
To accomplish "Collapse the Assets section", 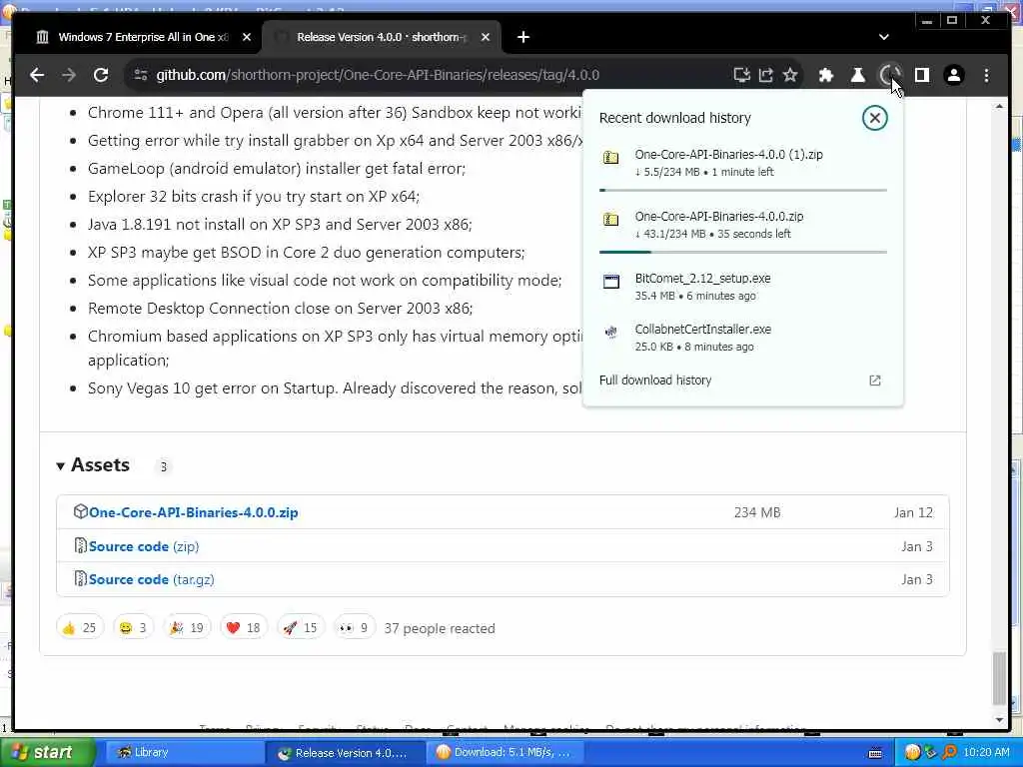I will click(x=93, y=465).
